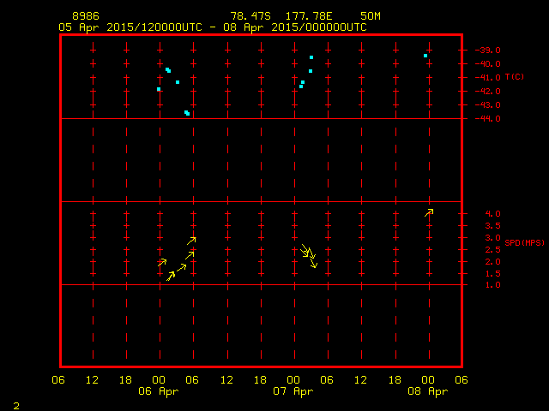The image size is (549, 411).
Task: Select the 4.0 wind speed tick label
Action: coord(492,213)
